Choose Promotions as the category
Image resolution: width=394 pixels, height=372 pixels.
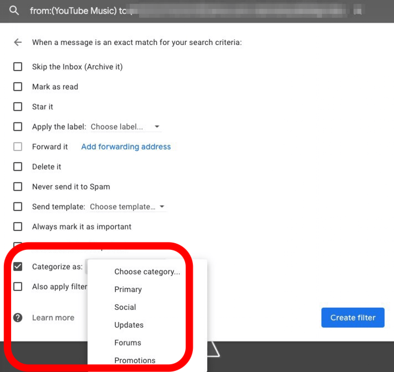(135, 360)
